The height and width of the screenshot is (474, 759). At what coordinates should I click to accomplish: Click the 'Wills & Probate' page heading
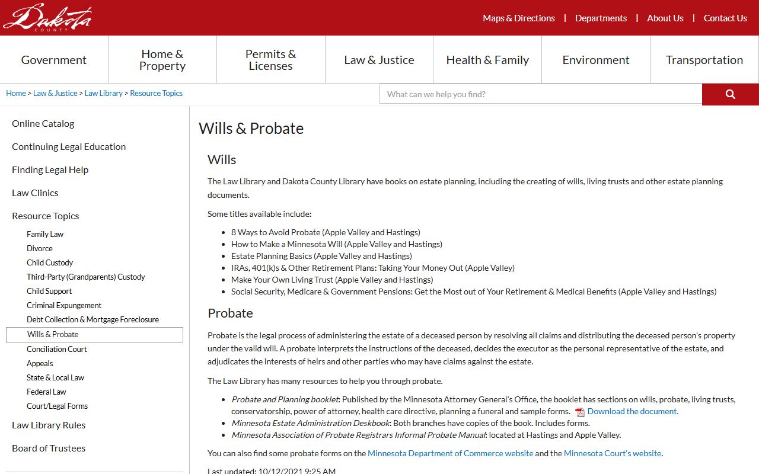[x=251, y=129]
